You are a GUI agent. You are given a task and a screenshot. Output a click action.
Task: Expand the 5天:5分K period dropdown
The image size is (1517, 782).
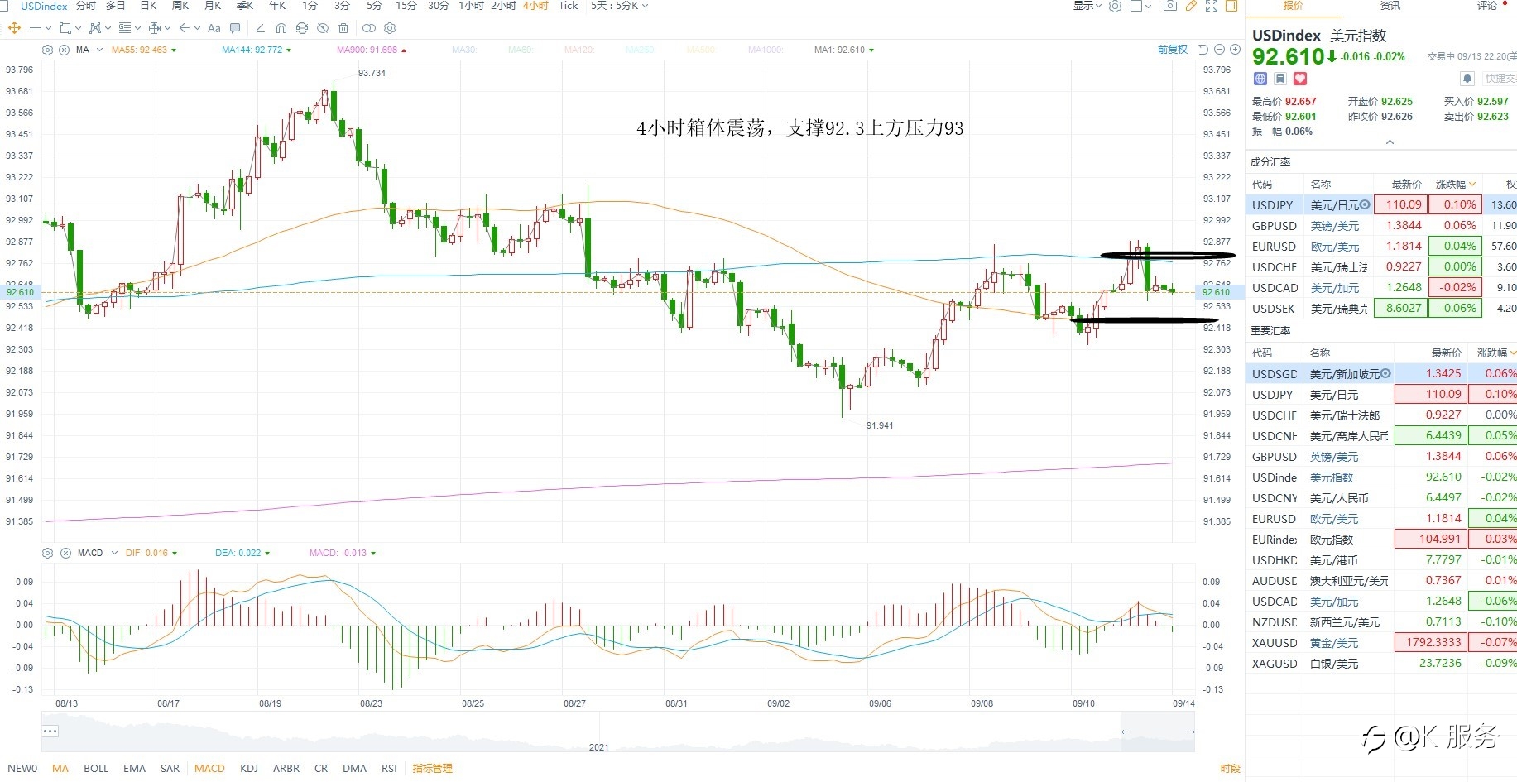(619, 6)
